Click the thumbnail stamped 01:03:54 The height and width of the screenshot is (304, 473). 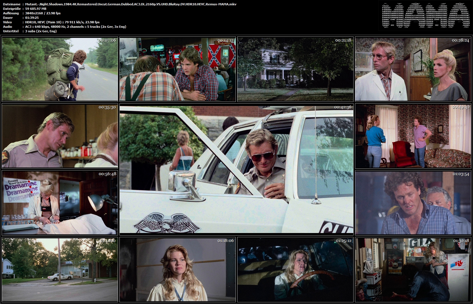[413, 203]
